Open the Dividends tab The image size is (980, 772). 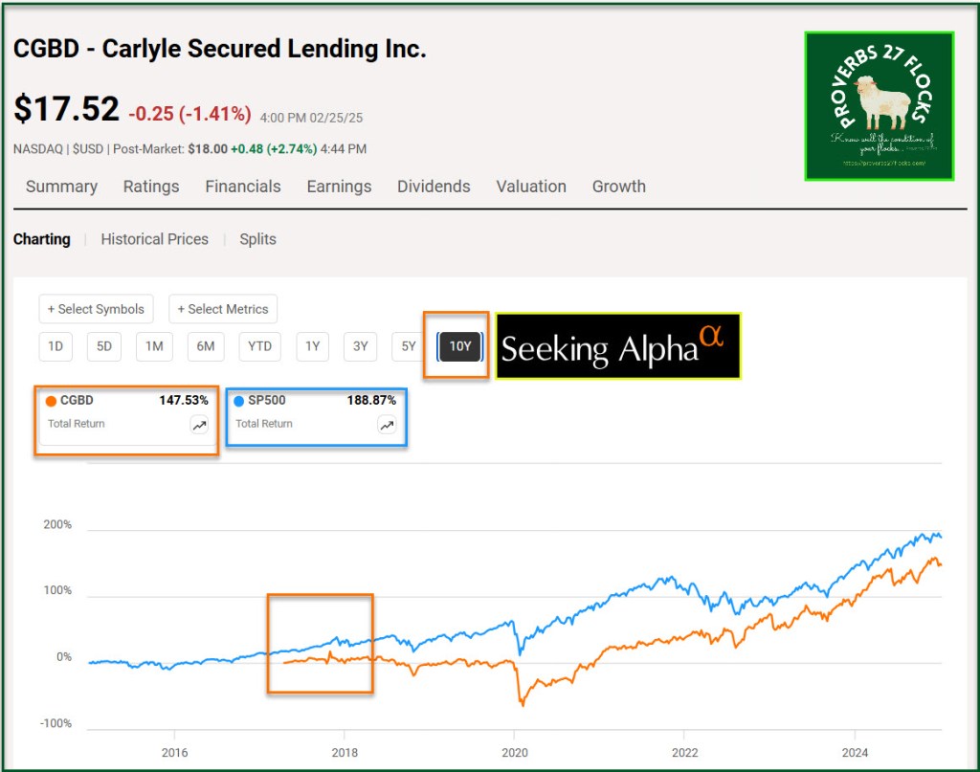[x=434, y=187]
